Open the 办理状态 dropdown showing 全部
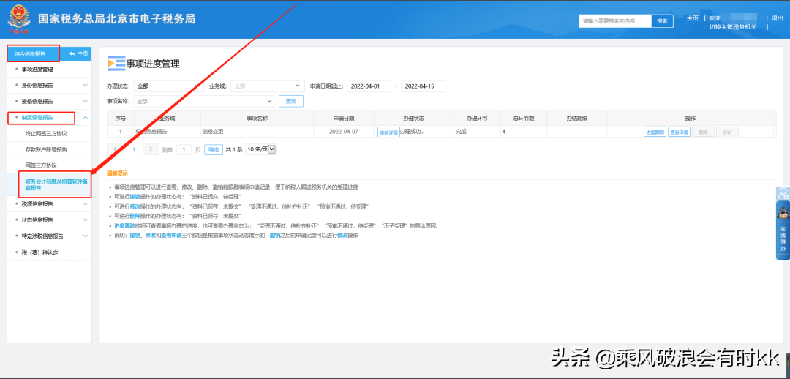 click(168, 86)
